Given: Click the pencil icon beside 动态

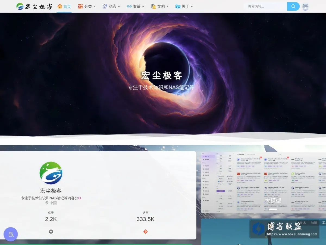Looking at the screenshot, I should pos(105,6).
